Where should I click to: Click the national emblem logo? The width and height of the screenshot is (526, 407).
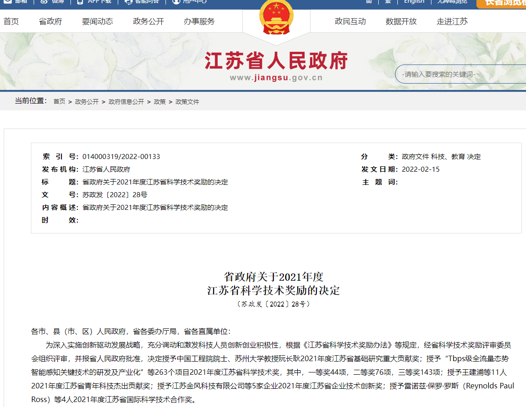pyautogui.click(x=276, y=17)
